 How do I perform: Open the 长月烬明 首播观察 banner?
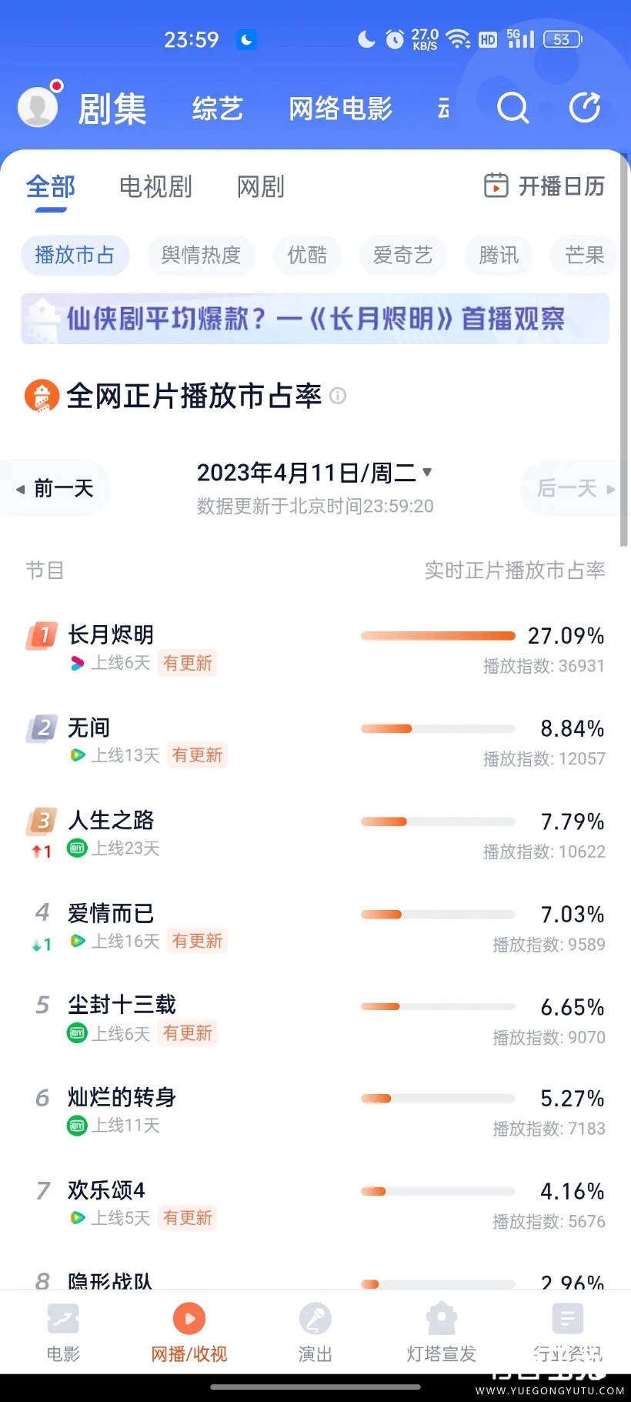click(x=315, y=318)
